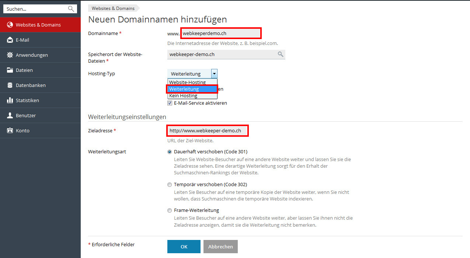Viewport: 470px width, 258px height.
Task: Choose Website-Hosting from the dropdown list
Action: point(187,82)
